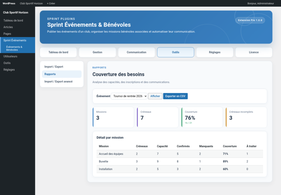Click the 60% coverage value

pyautogui.click(x=226, y=169)
